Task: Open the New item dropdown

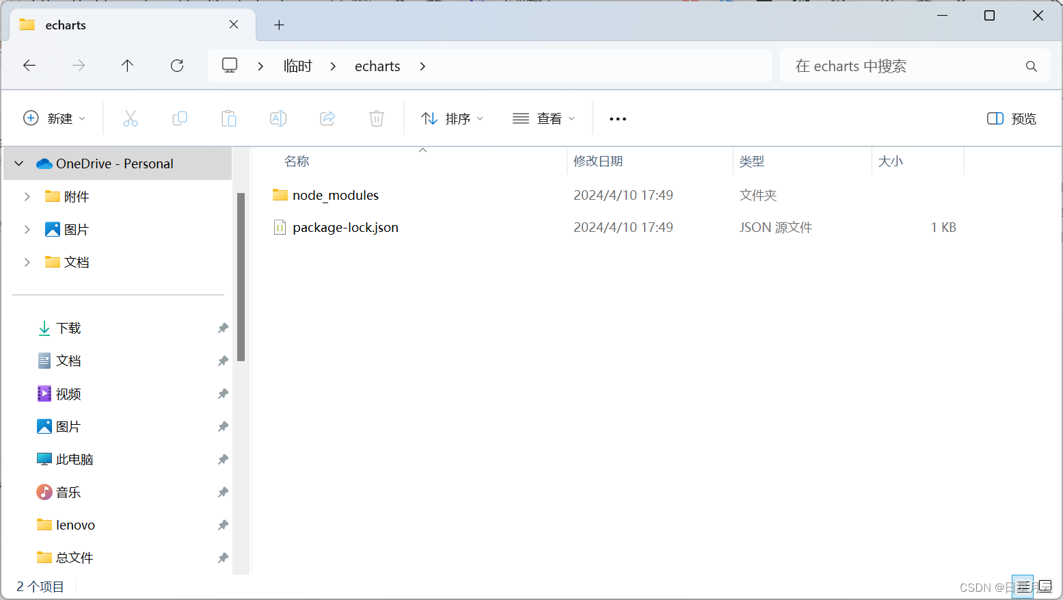Action: pyautogui.click(x=55, y=118)
